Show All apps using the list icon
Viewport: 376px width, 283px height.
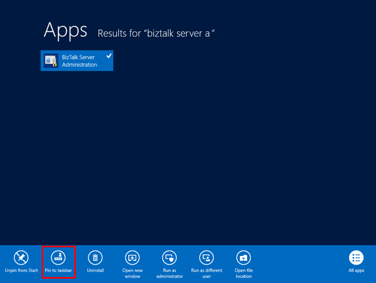[356, 258]
